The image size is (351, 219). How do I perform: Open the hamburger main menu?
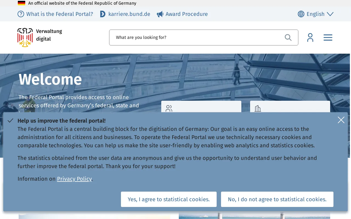point(328,38)
